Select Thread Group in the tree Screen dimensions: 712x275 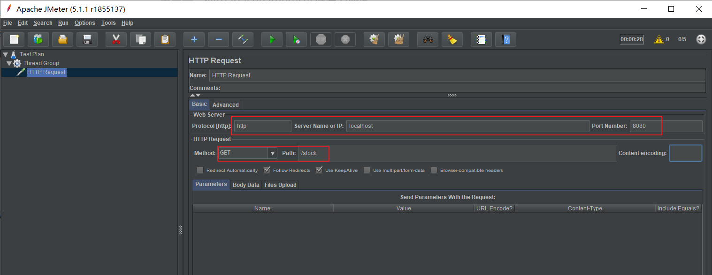pyautogui.click(x=41, y=63)
